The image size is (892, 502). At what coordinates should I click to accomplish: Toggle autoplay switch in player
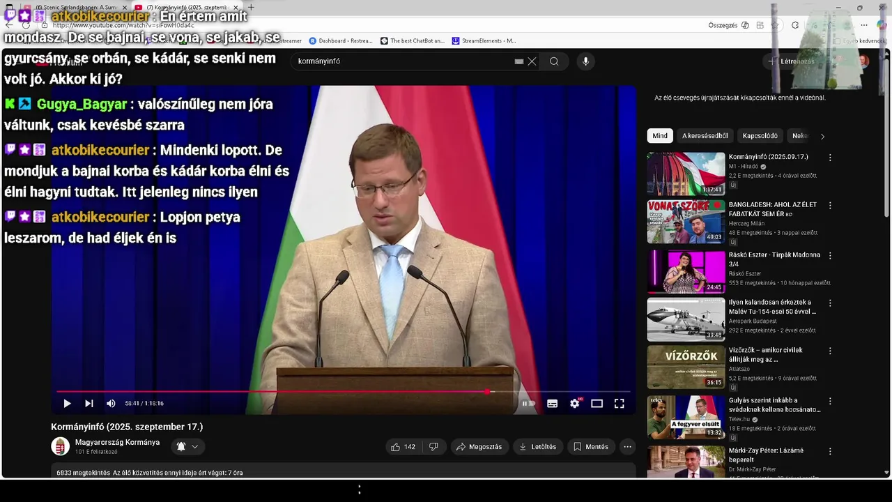tap(528, 403)
